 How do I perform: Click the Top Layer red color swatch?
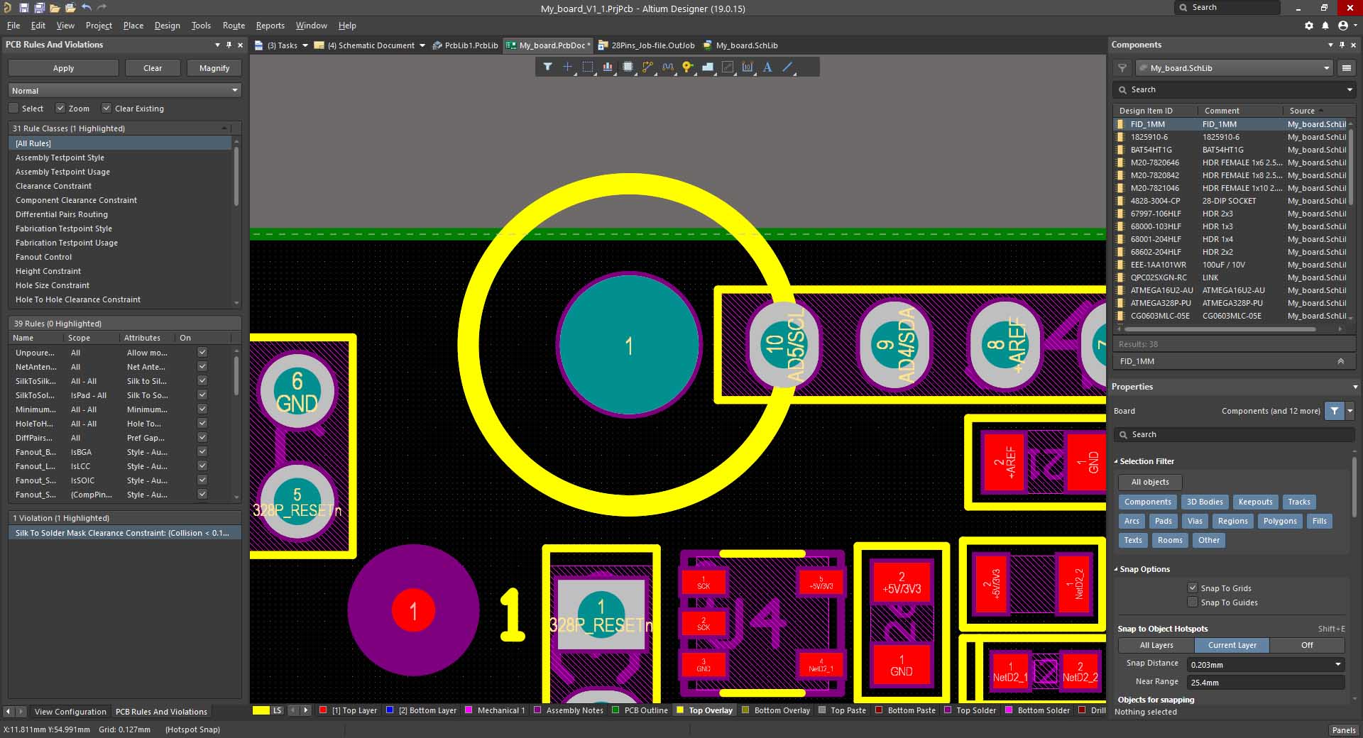(x=323, y=710)
